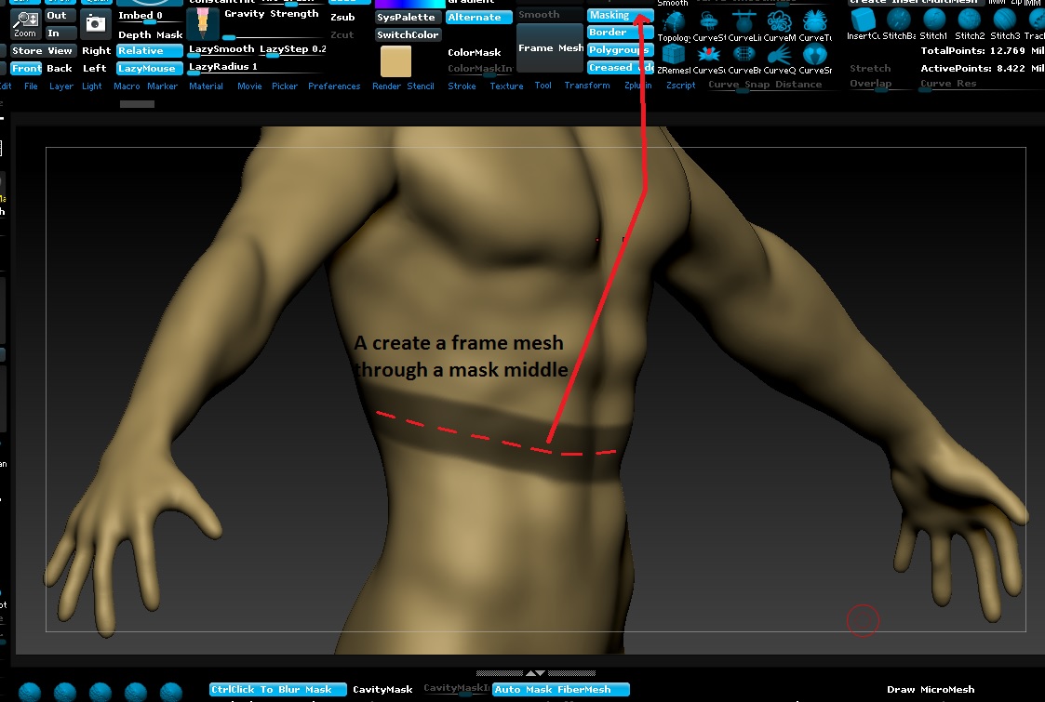
Task: Open the Zoom tool icon
Action: [x=25, y=24]
